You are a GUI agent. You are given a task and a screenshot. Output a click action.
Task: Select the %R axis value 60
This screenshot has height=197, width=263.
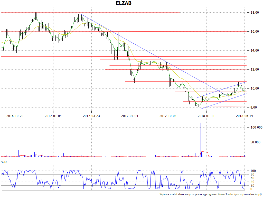point(252,178)
